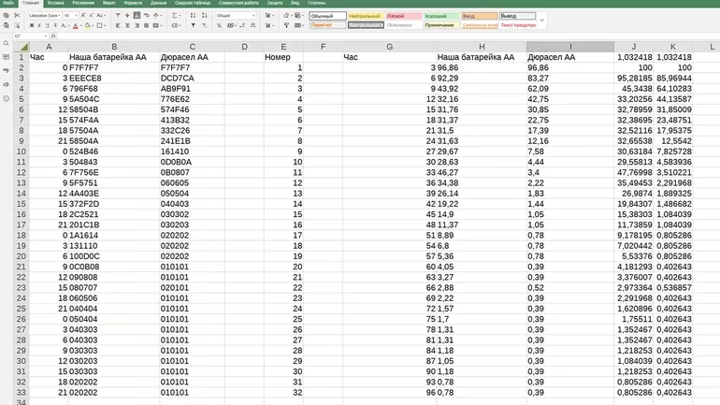Toggle underline text formatting
The height and width of the screenshot is (405, 720).
47,25
